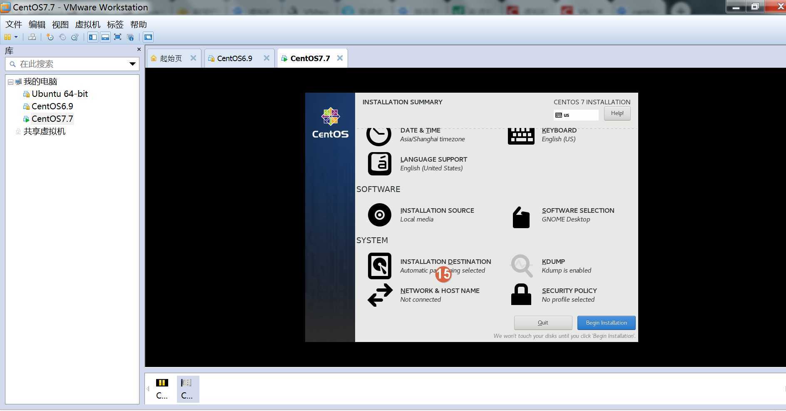Open the 虚拟机 menu

tap(88, 25)
